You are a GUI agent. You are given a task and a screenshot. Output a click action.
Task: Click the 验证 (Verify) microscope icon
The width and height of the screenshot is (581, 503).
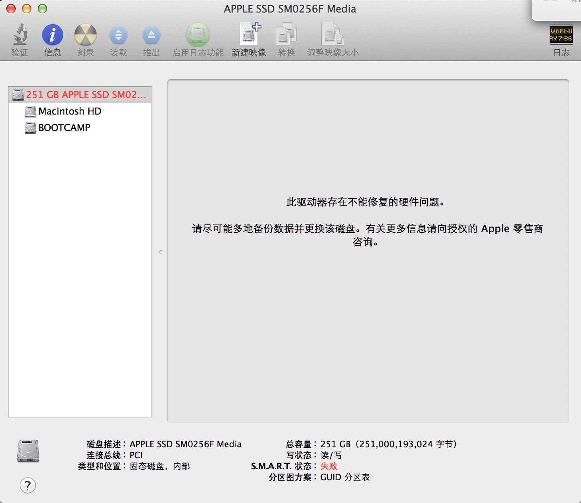coord(20,35)
